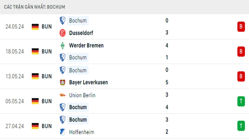Click the German flag beside 18.05.24
Viewport: 249px width, 140px height.
pos(35,51)
